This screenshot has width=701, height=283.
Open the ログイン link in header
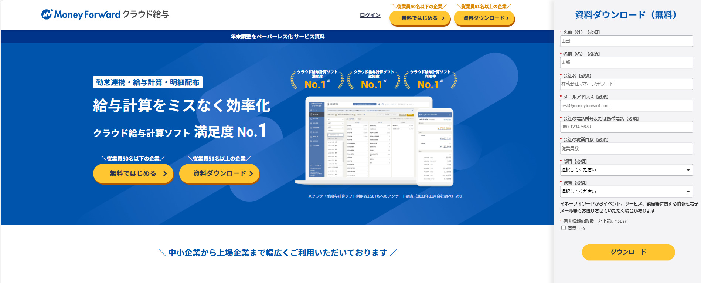click(370, 15)
